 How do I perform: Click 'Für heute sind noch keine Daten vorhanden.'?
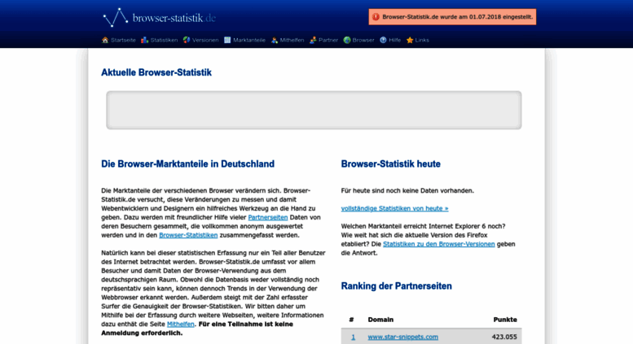click(407, 190)
